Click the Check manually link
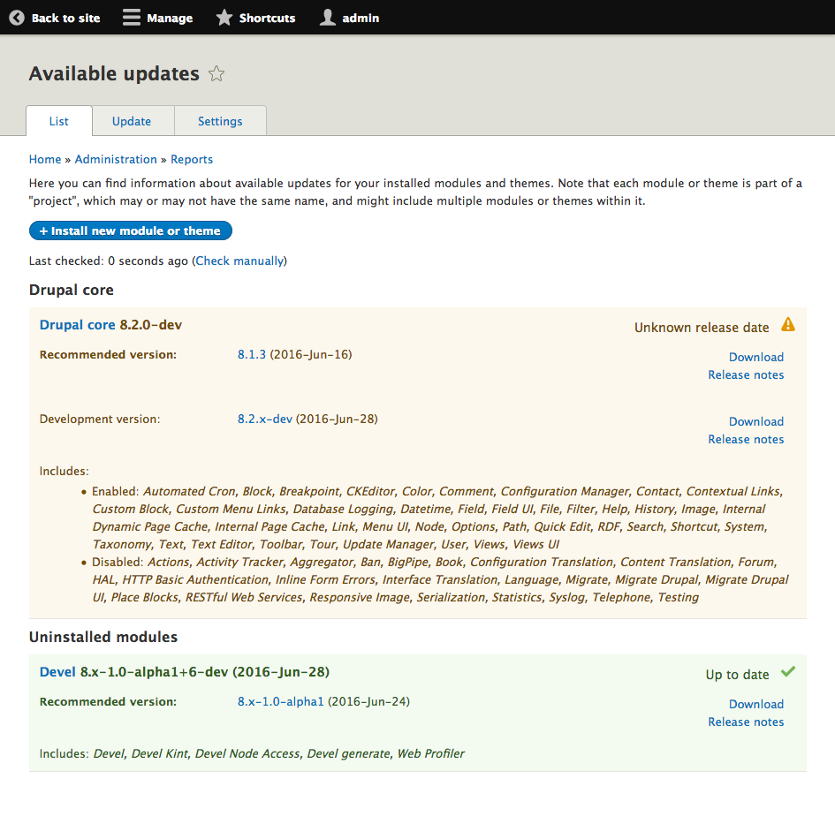The width and height of the screenshot is (835, 824). point(240,261)
